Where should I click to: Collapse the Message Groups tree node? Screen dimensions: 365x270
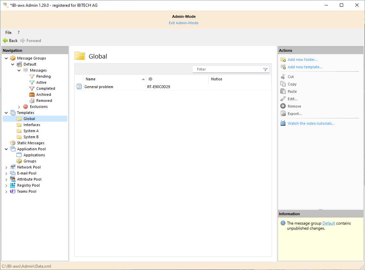pyautogui.click(x=6, y=58)
